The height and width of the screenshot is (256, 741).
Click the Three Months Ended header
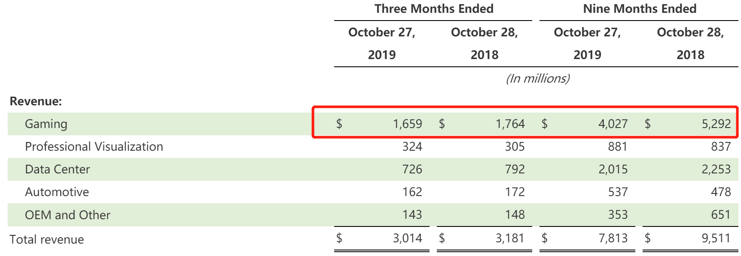click(434, 9)
